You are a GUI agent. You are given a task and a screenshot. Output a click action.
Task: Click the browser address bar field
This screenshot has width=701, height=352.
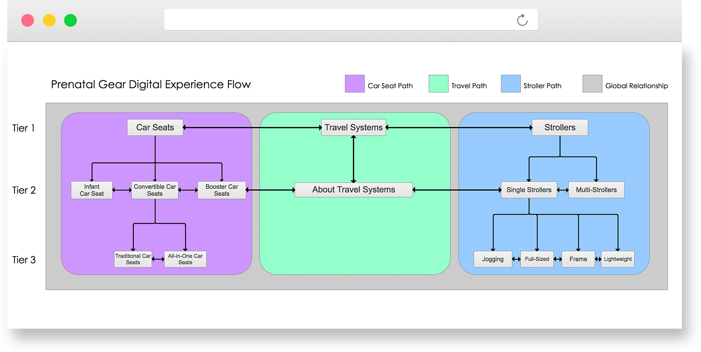351,20
